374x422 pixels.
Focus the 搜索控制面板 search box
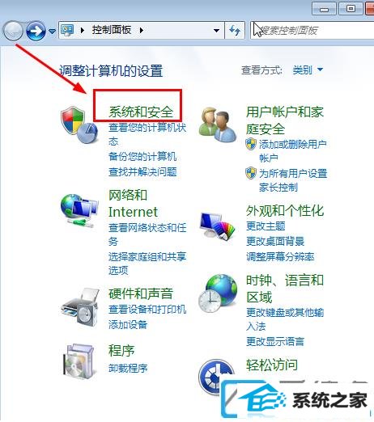(x=312, y=31)
